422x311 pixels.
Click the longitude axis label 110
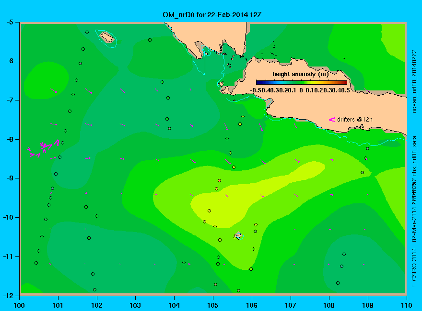pos(406,305)
